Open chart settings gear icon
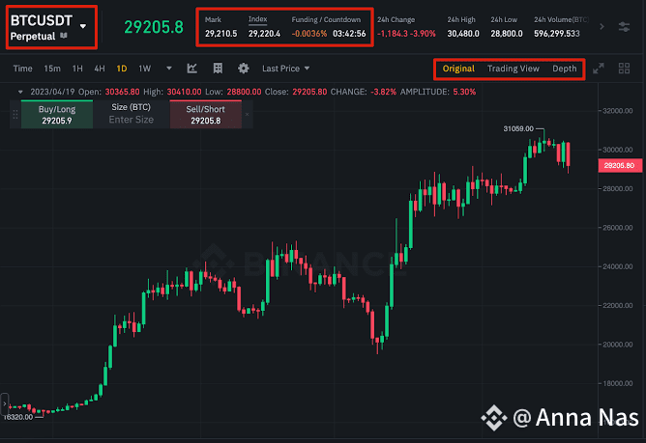Image resolution: width=646 pixels, height=443 pixels. pyautogui.click(x=244, y=69)
